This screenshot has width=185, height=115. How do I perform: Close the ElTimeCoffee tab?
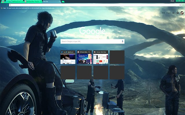tap(41, 1)
